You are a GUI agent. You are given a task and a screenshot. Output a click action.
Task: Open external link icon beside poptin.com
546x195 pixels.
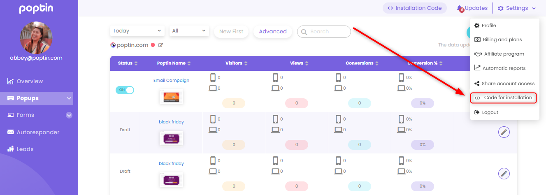point(161,45)
